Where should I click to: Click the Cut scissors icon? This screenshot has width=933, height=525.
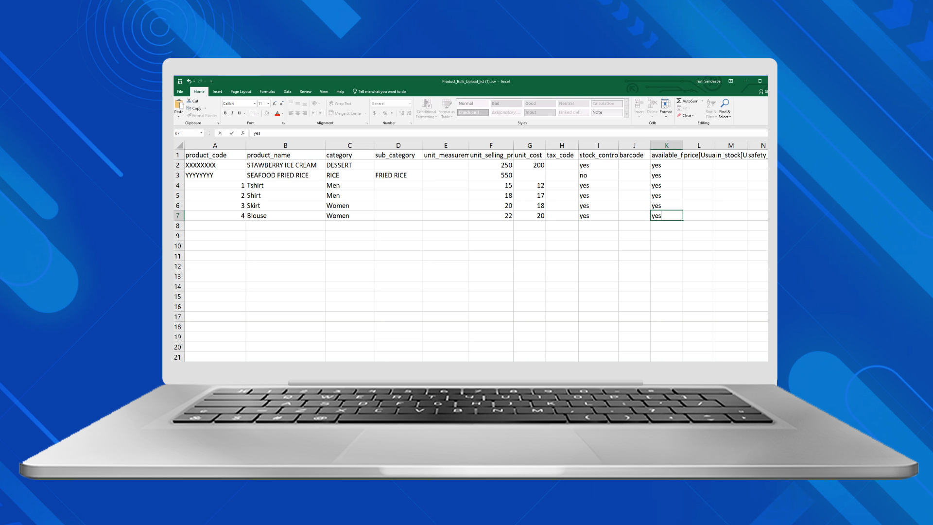pos(189,101)
